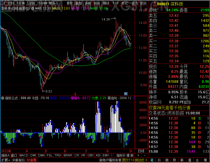Image resolution: width=210 pixels, height=163 pixels.
Task: Click the 标记 mark button
Action: coord(124,3)
